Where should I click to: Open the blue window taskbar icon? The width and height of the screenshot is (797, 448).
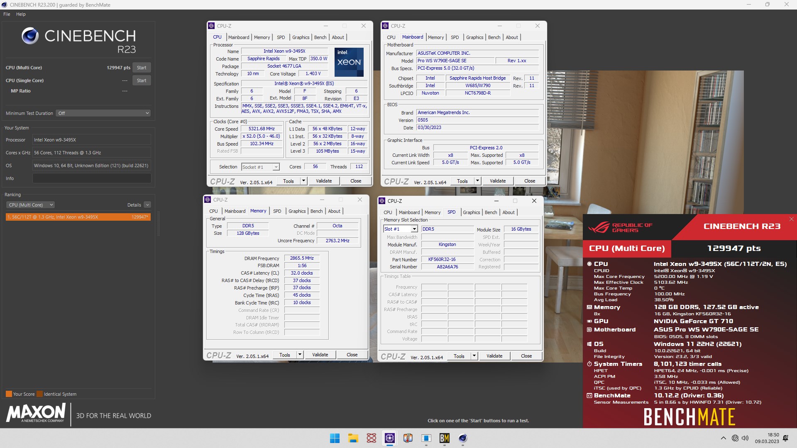[x=426, y=438]
